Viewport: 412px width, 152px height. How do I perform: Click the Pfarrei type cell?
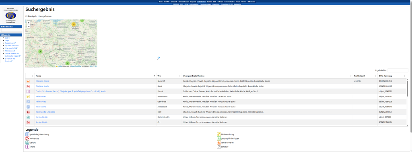[169, 91]
